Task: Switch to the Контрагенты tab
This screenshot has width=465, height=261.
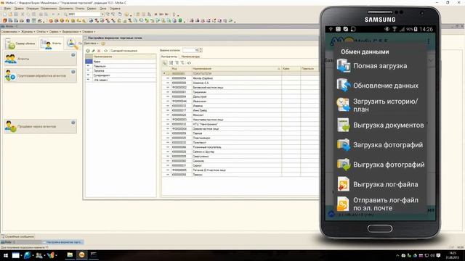Action: [x=169, y=57]
